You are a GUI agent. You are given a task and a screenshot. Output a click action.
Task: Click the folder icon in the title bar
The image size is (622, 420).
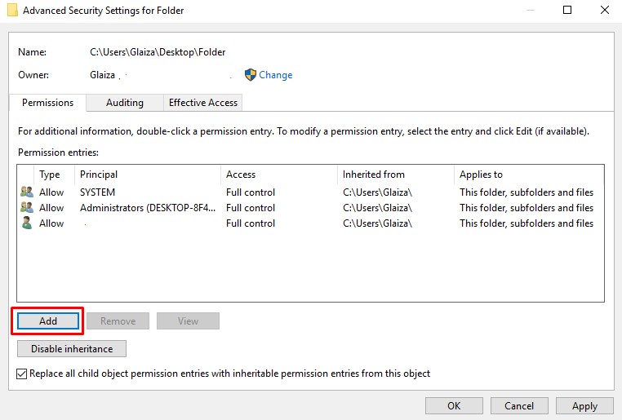point(12,11)
